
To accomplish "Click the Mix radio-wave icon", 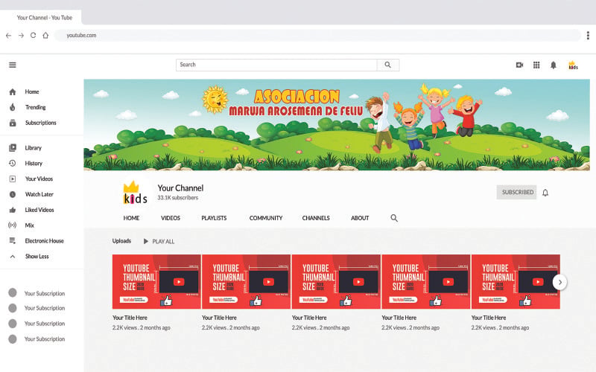I will pos(12,225).
